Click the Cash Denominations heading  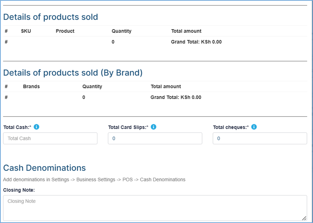[44, 168]
